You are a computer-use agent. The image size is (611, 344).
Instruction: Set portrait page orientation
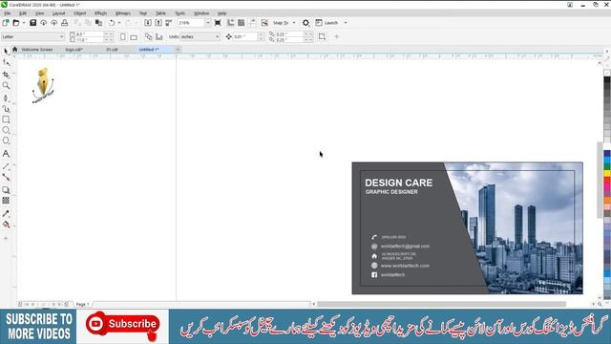point(123,36)
